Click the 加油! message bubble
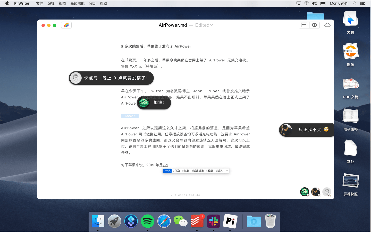The height and width of the screenshot is (232, 371). click(154, 103)
